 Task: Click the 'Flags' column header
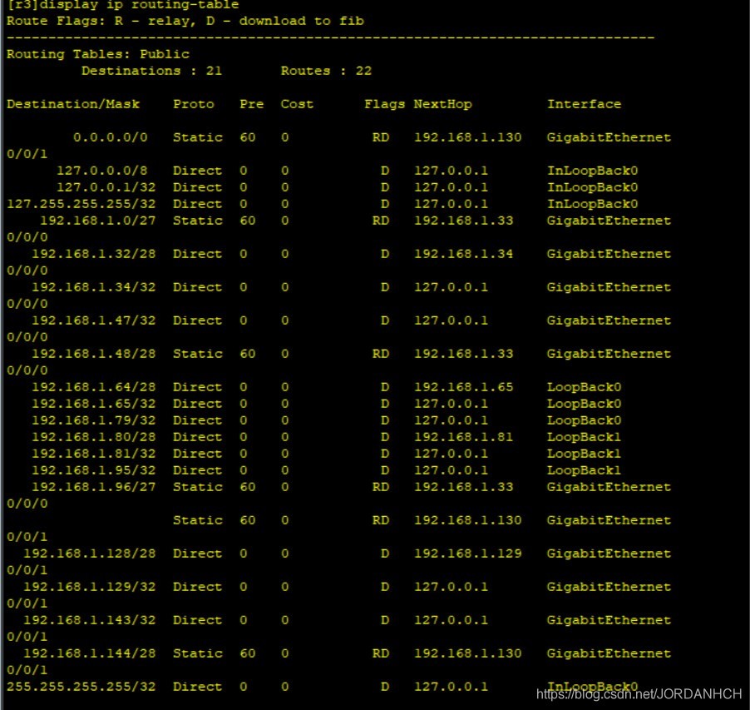pos(385,104)
